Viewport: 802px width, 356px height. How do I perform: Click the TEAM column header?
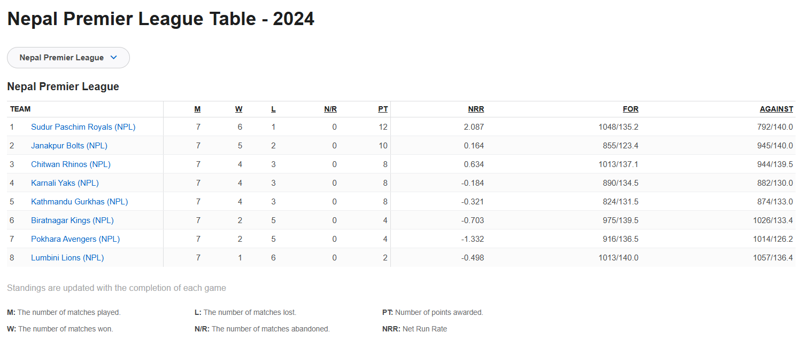point(20,109)
